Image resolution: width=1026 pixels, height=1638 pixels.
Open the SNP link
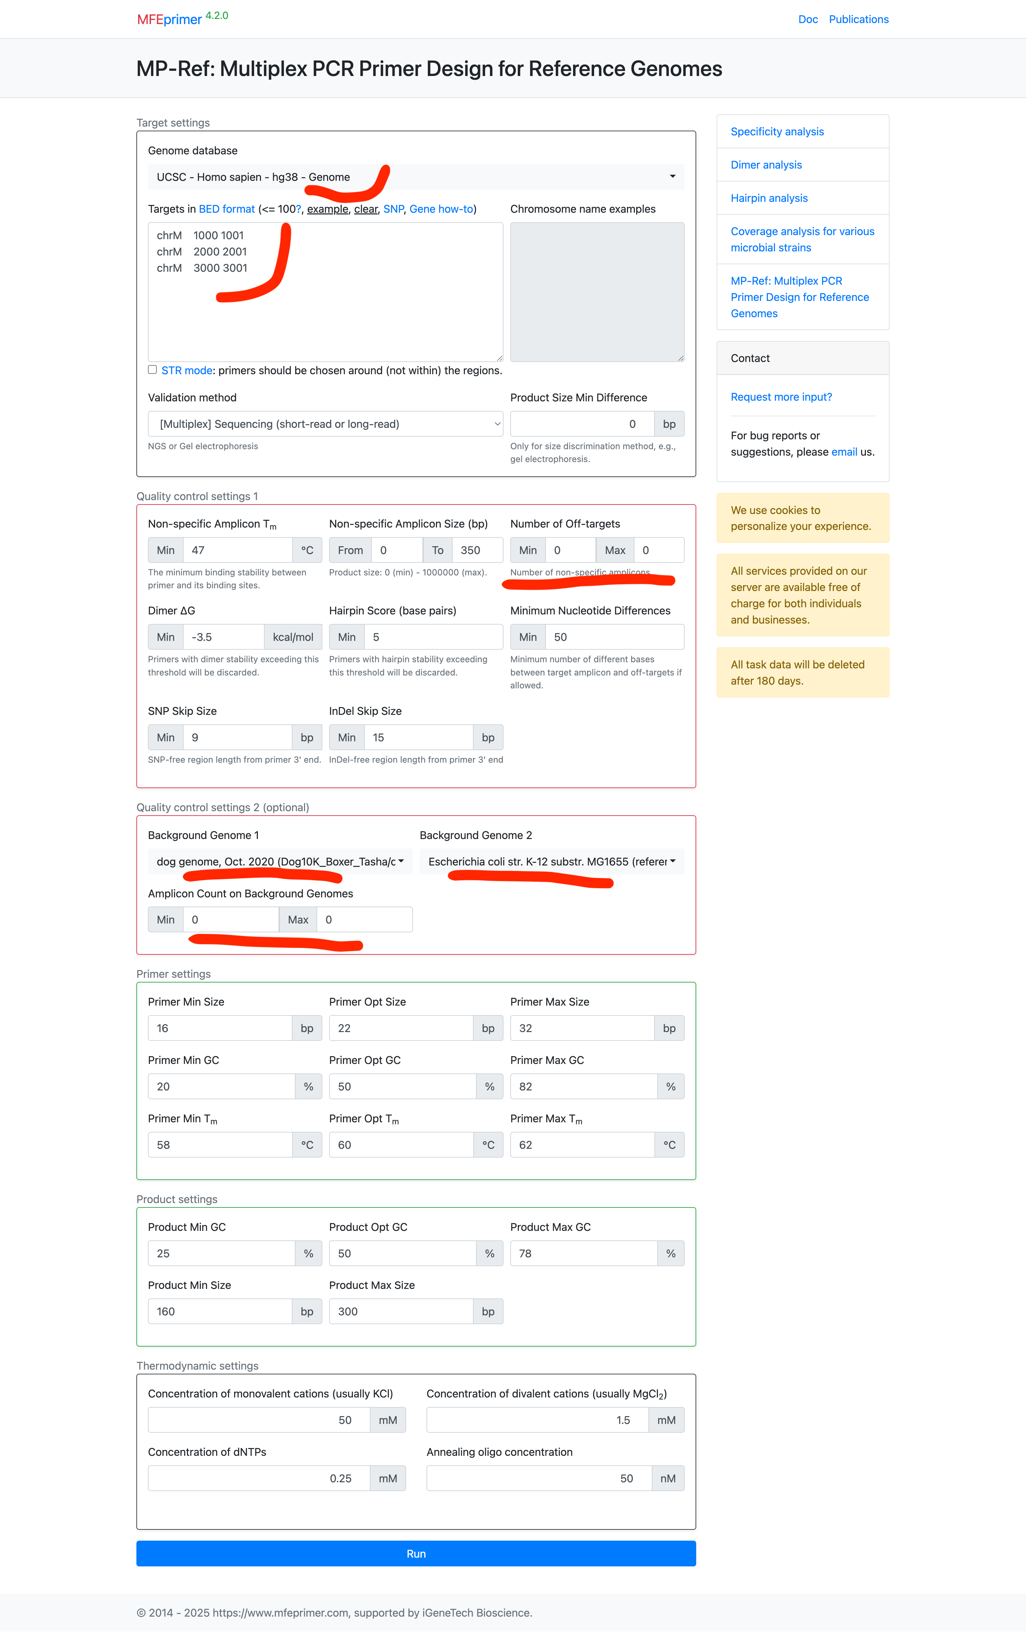pyautogui.click(x=393, y=209)
